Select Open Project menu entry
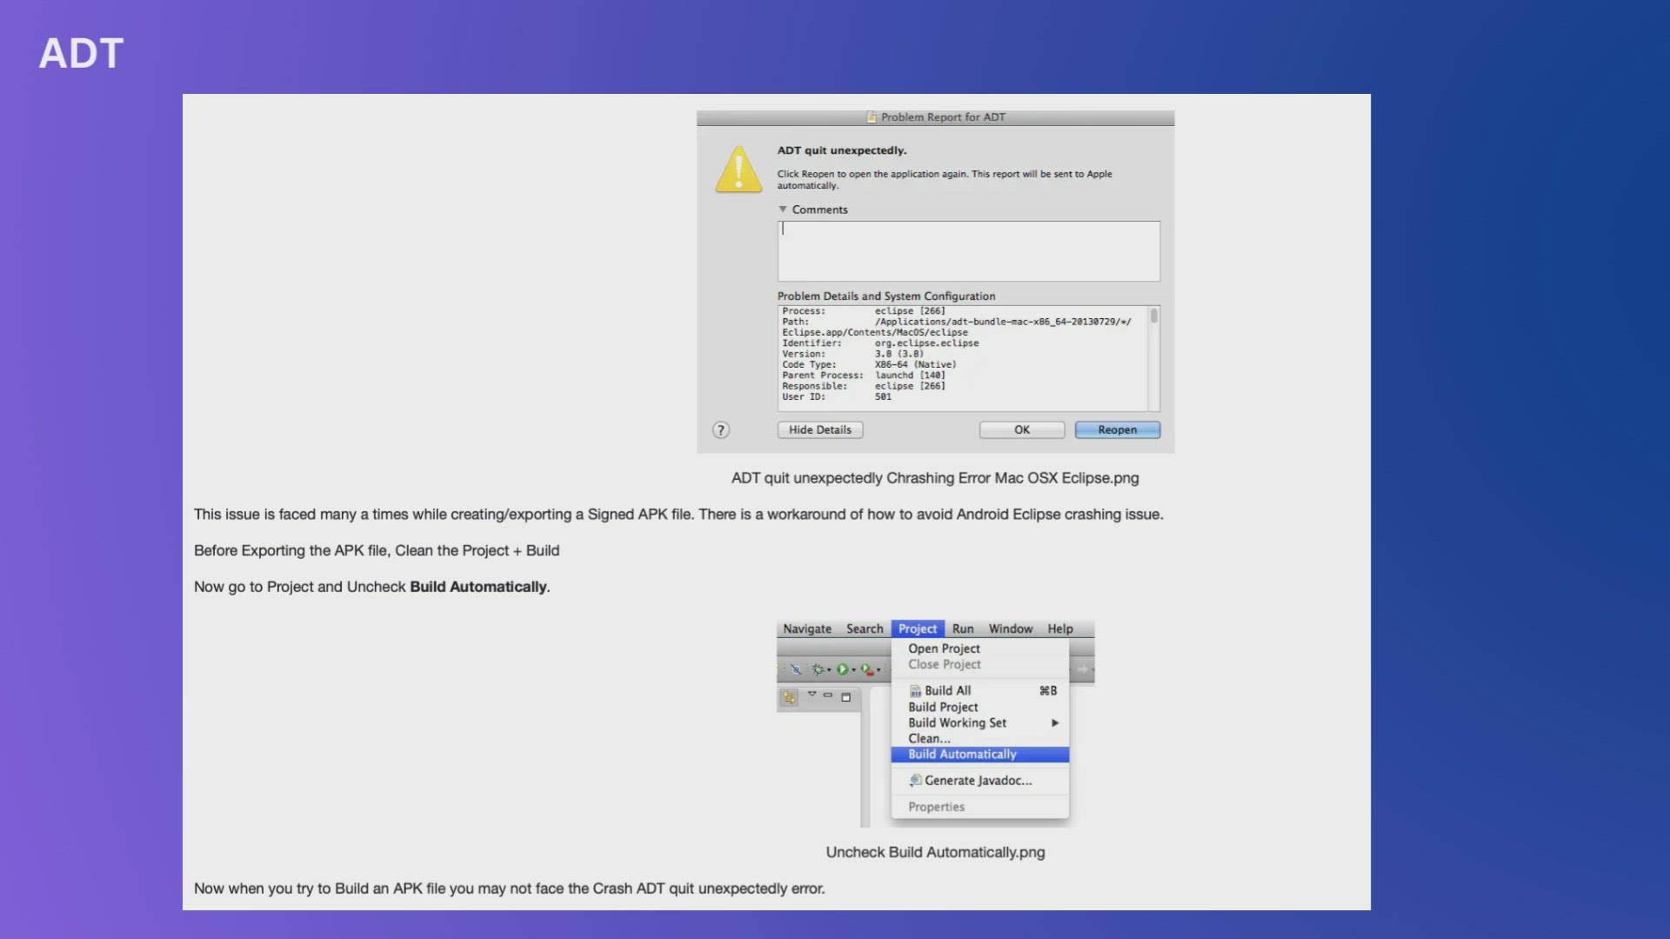 point(980,649)
